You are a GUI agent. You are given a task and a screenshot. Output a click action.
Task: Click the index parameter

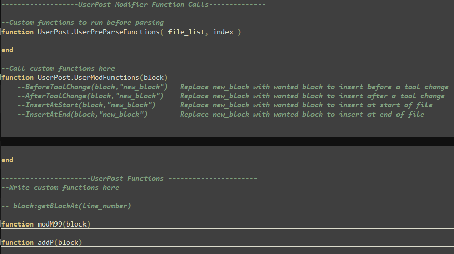point(223,32)
